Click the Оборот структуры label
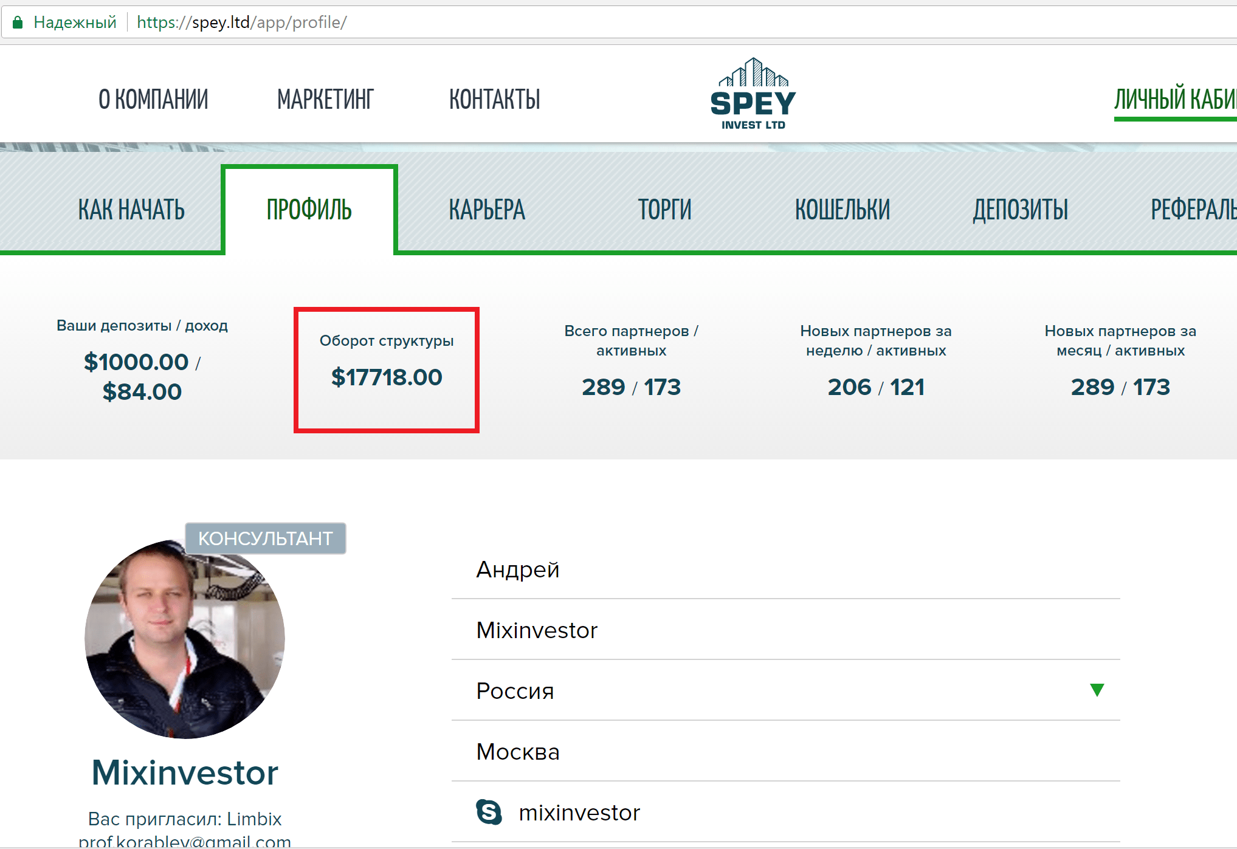The width and height of the screenshot is (1237, 849). click(x=387, y=341)
